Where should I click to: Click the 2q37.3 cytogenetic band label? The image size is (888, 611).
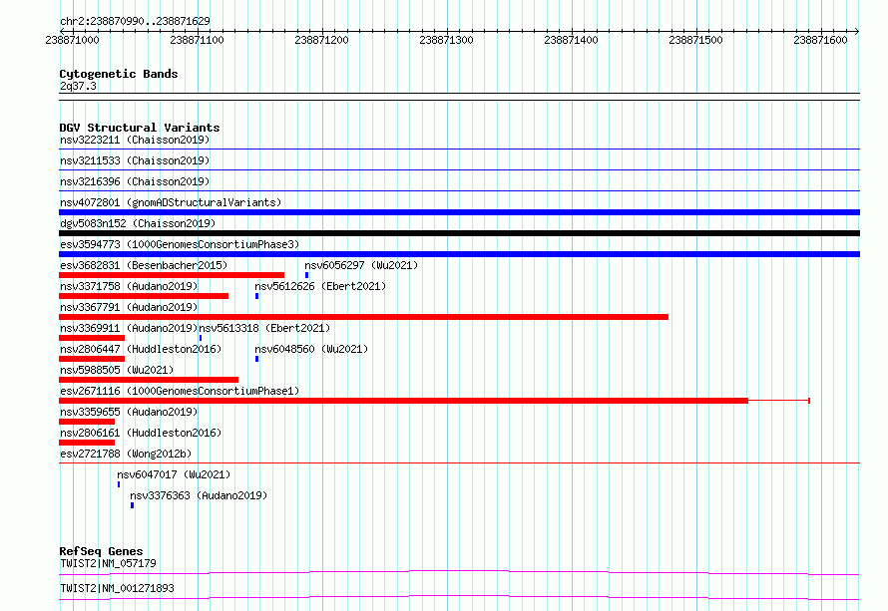coord(78,86)
